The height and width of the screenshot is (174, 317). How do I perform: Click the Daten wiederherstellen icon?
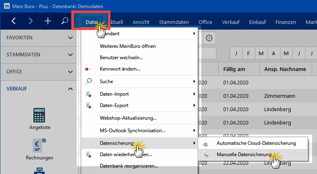pos(88,155)
